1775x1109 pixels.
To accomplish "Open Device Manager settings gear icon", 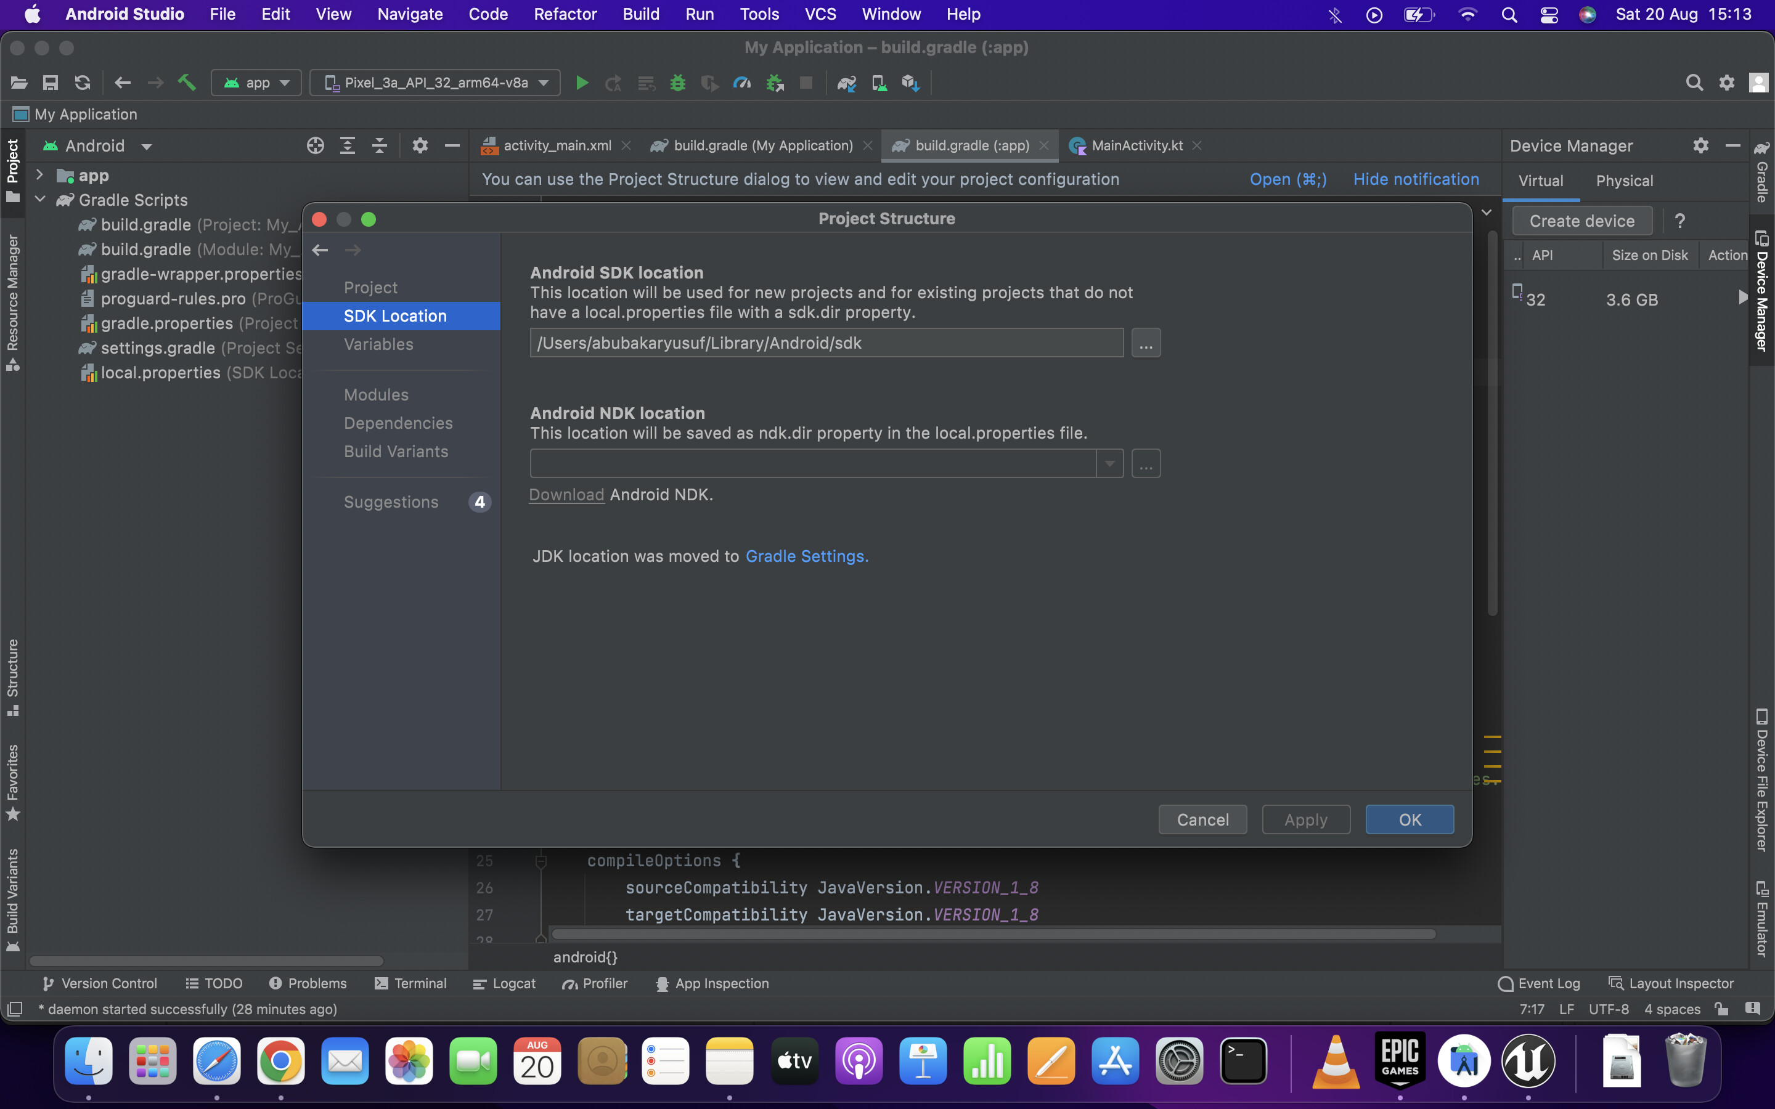I will pyautogui.click(x=1700, y=146).
